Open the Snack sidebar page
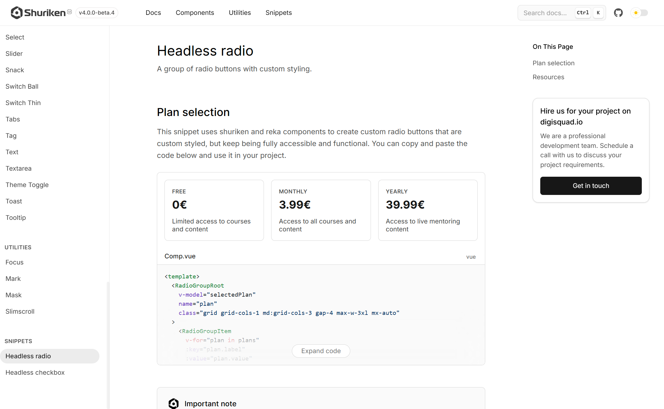 coord(15,70)
